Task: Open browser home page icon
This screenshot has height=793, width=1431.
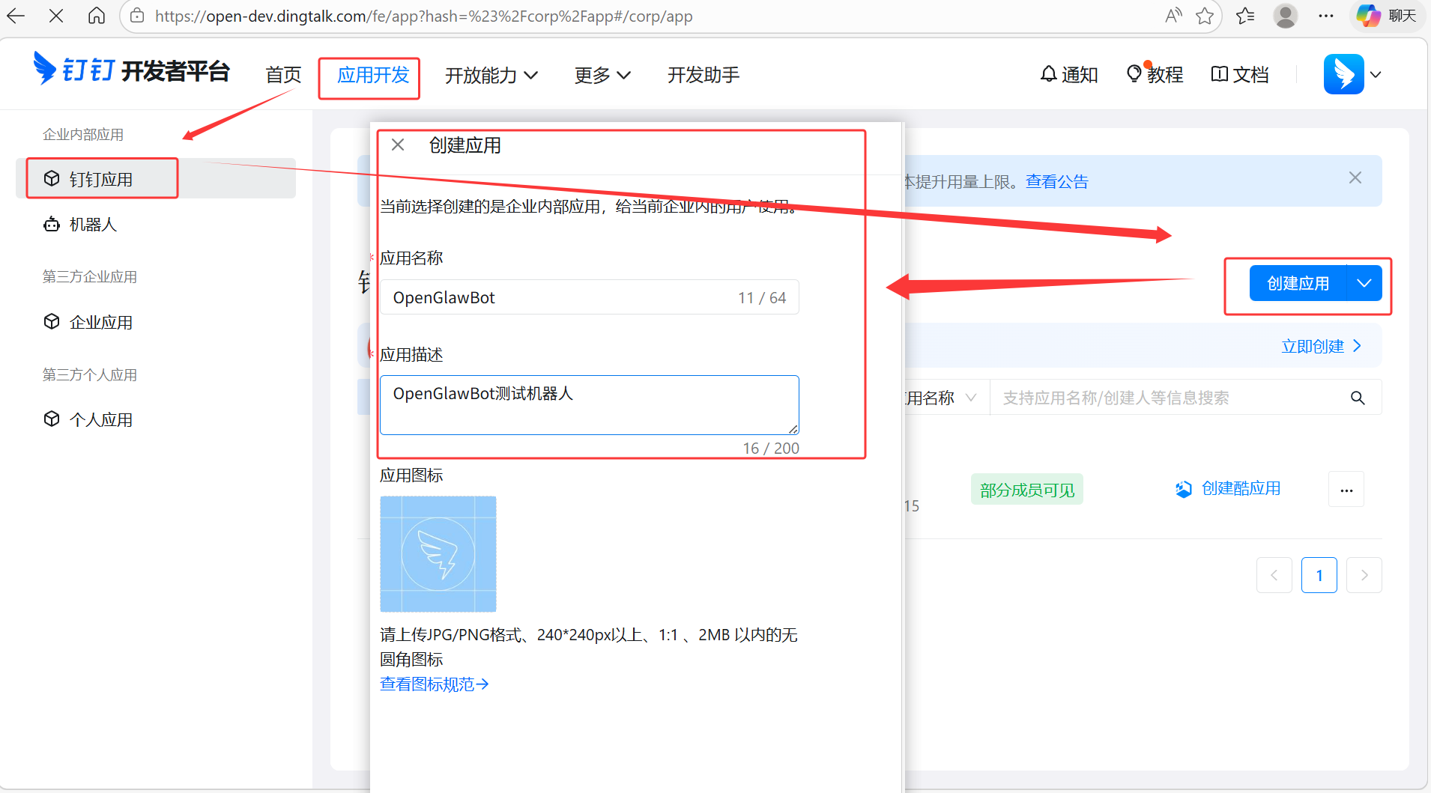Action: click(x=97, y=16)
